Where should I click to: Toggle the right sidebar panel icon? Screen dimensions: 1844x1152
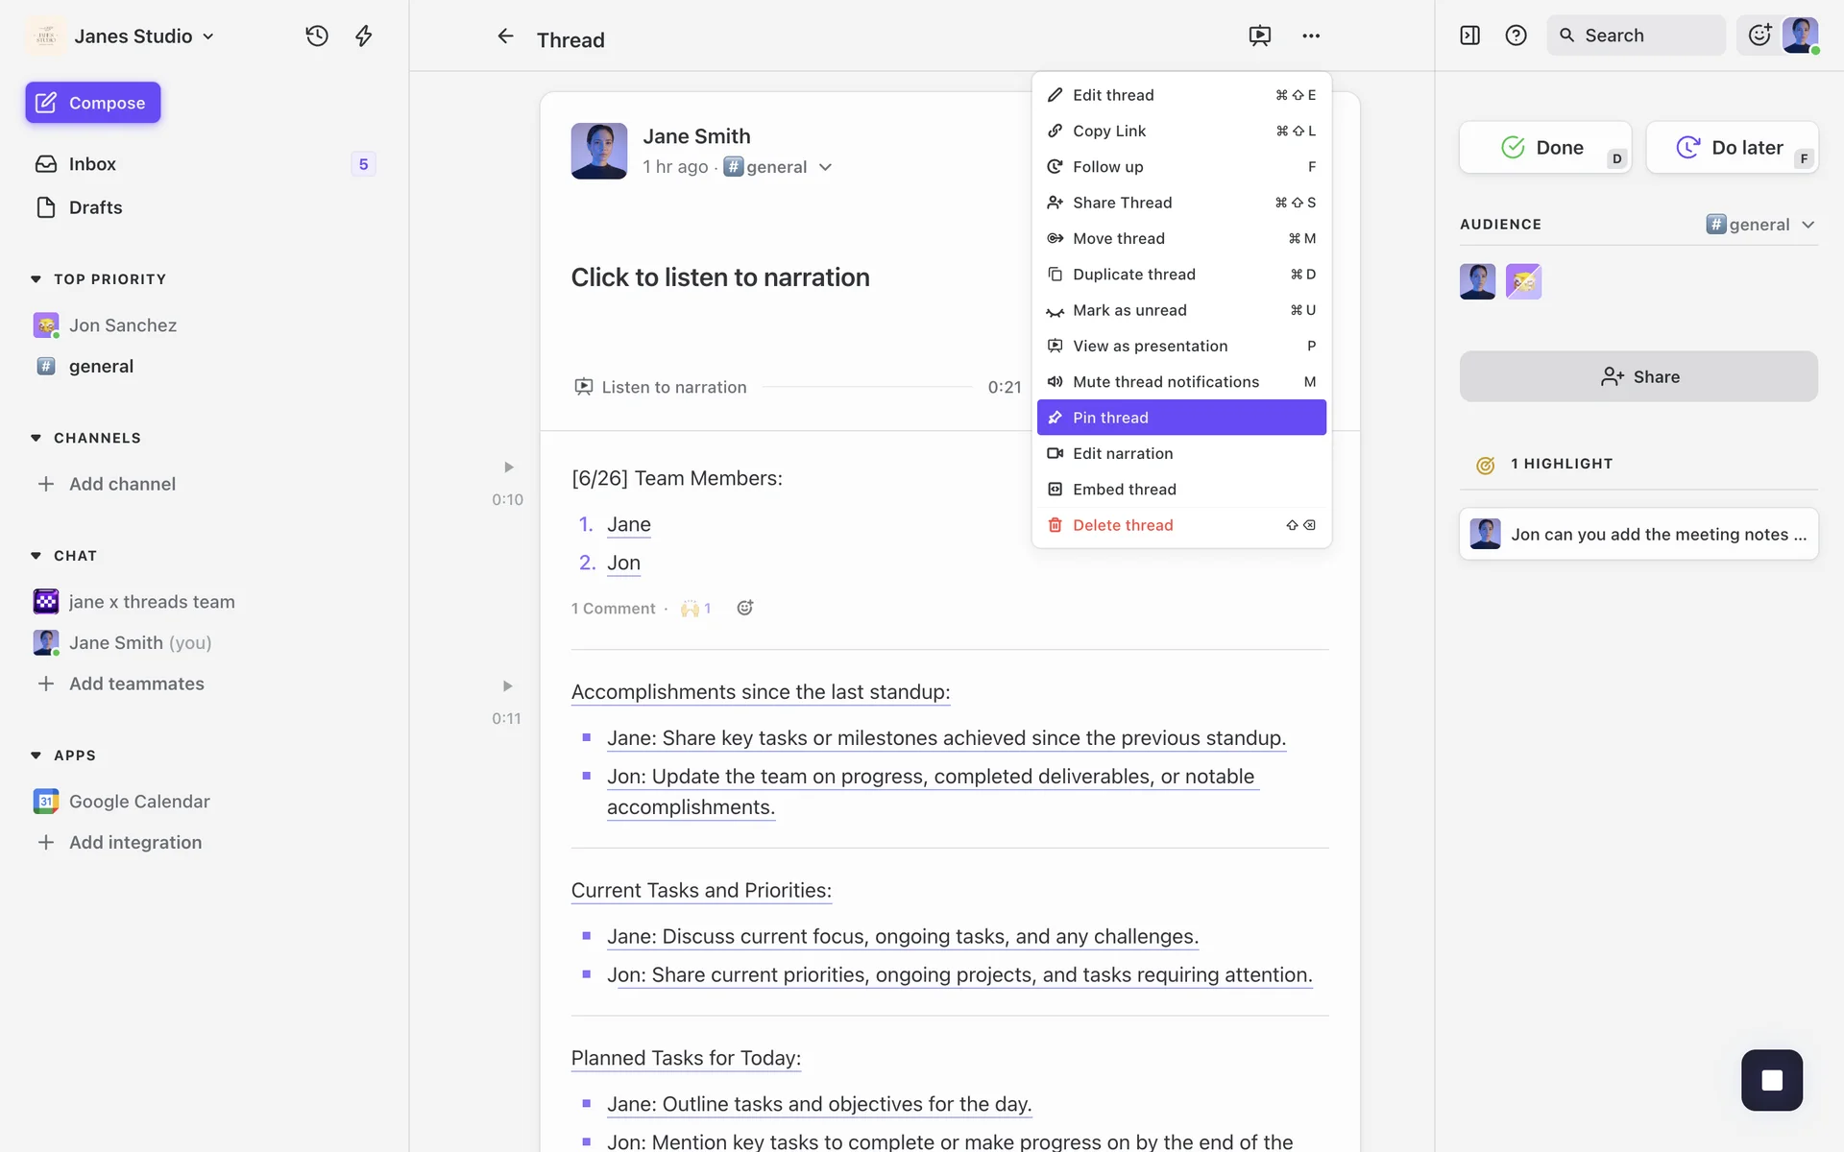coord(1469,36)
